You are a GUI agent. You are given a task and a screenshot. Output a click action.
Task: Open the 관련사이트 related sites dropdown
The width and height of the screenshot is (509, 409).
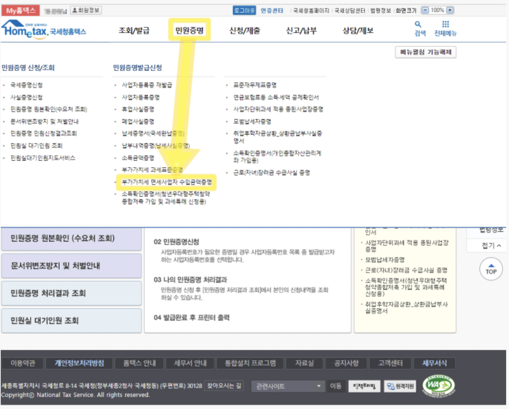tap(288, 386)
